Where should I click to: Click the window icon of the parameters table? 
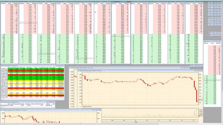click(2, 66)
